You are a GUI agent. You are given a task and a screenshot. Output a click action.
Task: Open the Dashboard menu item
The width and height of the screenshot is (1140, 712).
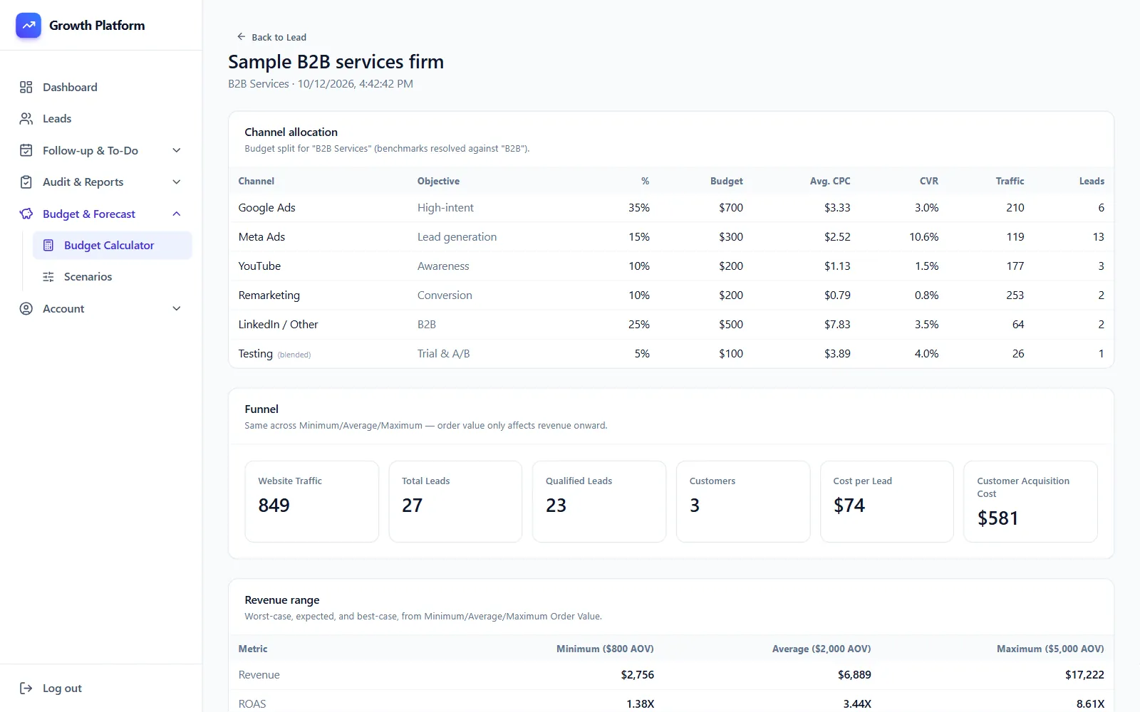pyautogui.click(x=101, y=87)
